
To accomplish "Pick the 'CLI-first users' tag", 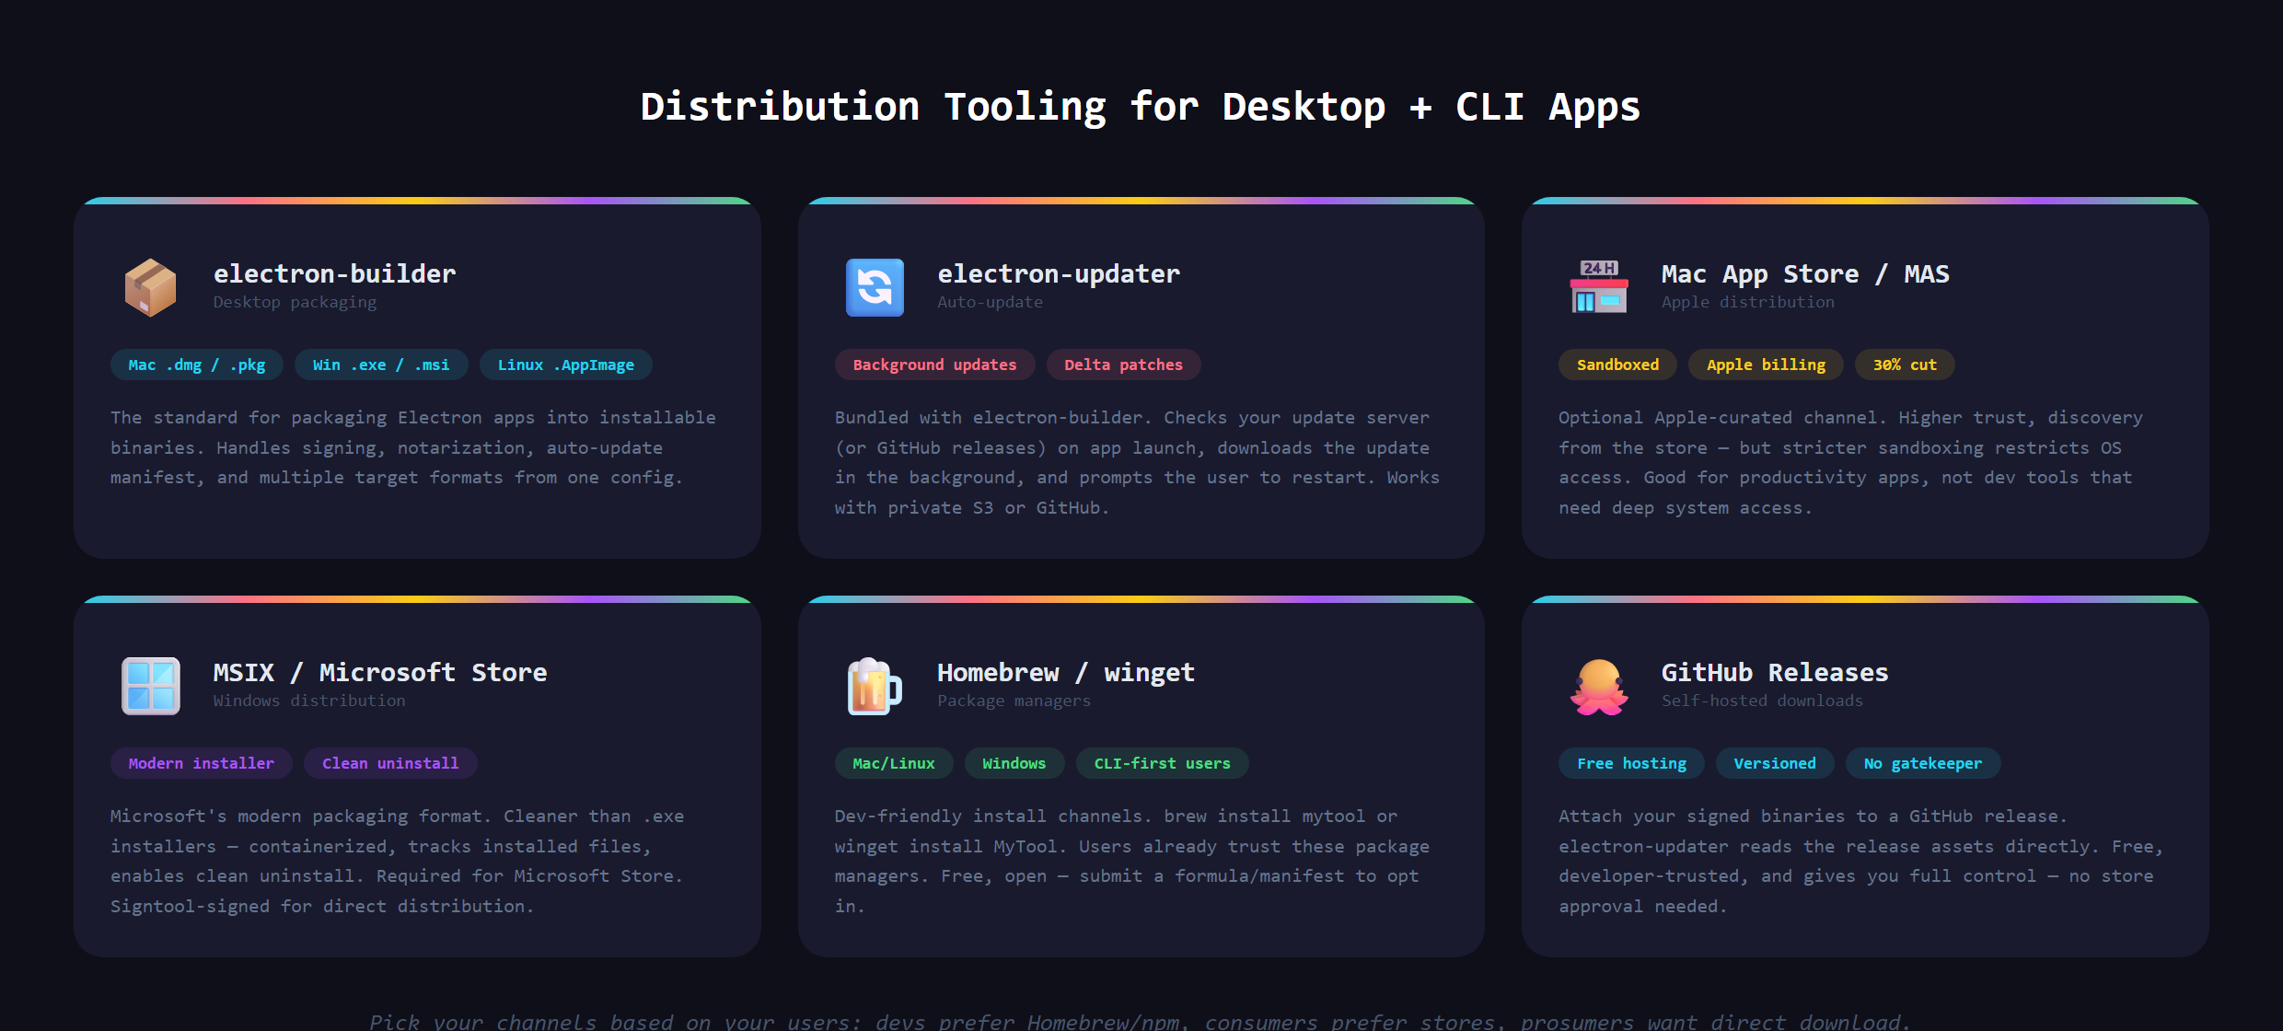I will point(1162,763).
